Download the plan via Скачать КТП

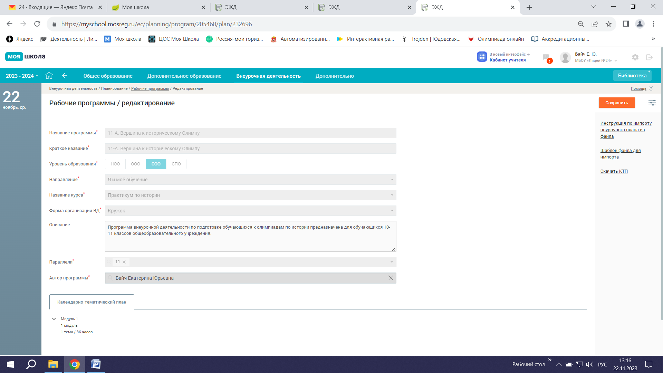pos(614,171)
